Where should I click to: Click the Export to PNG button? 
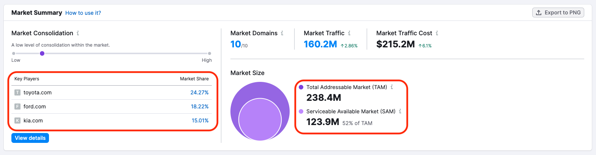(558, 13)
